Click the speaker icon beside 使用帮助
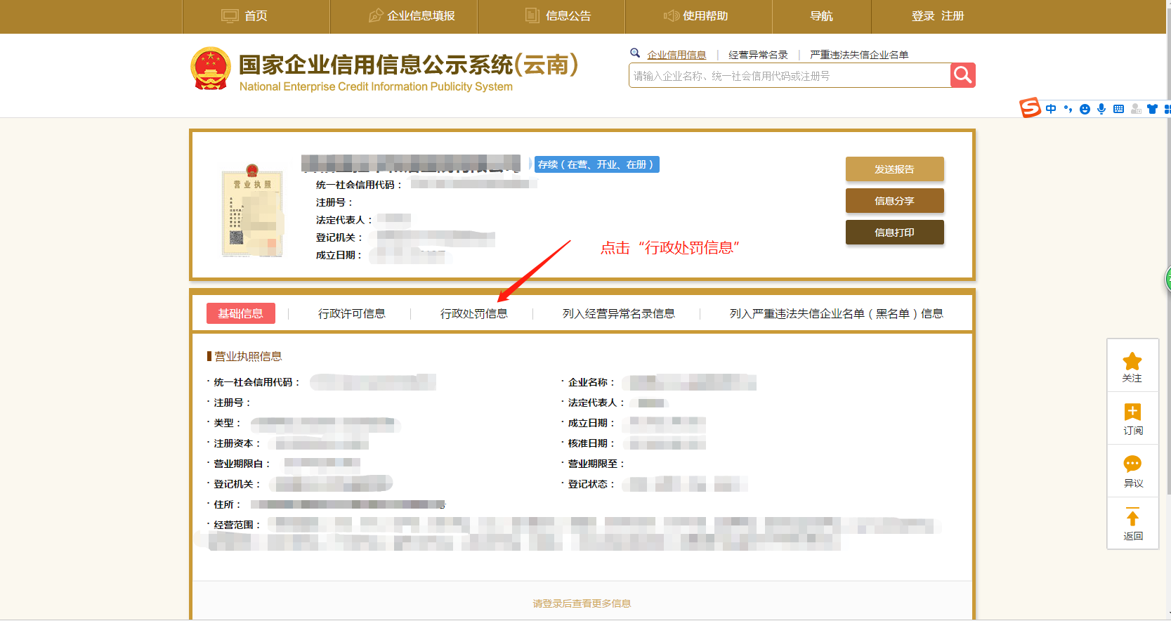This screenshot has height=621, width=1171. click(671, 15)
